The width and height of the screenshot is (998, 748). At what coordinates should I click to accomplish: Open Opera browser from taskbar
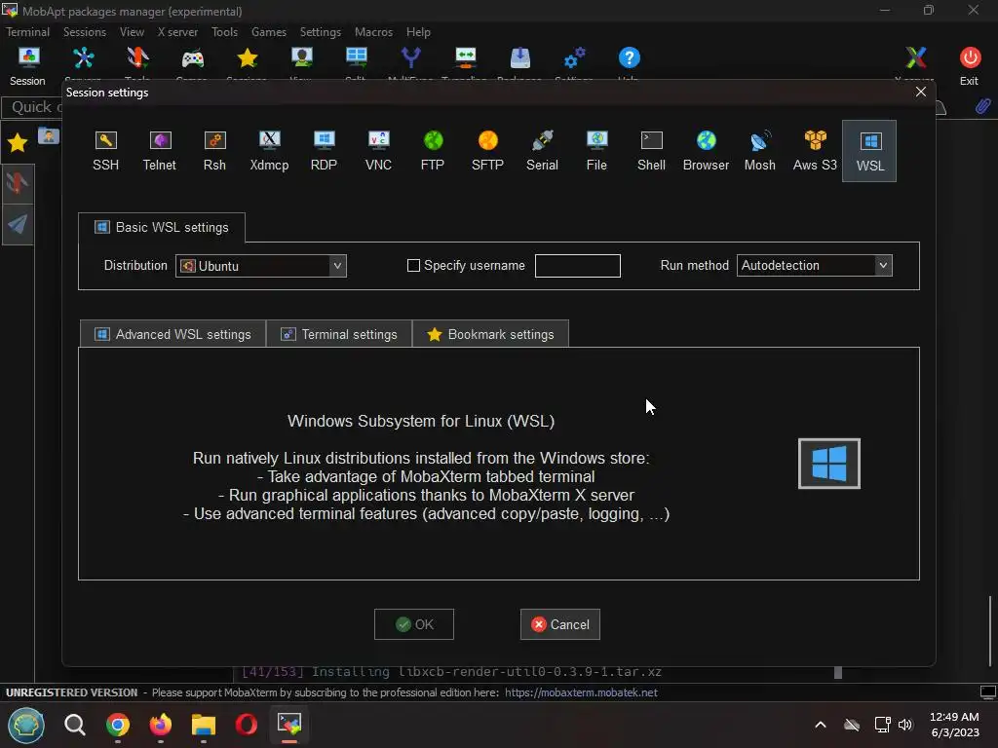[x=247, y=724]
